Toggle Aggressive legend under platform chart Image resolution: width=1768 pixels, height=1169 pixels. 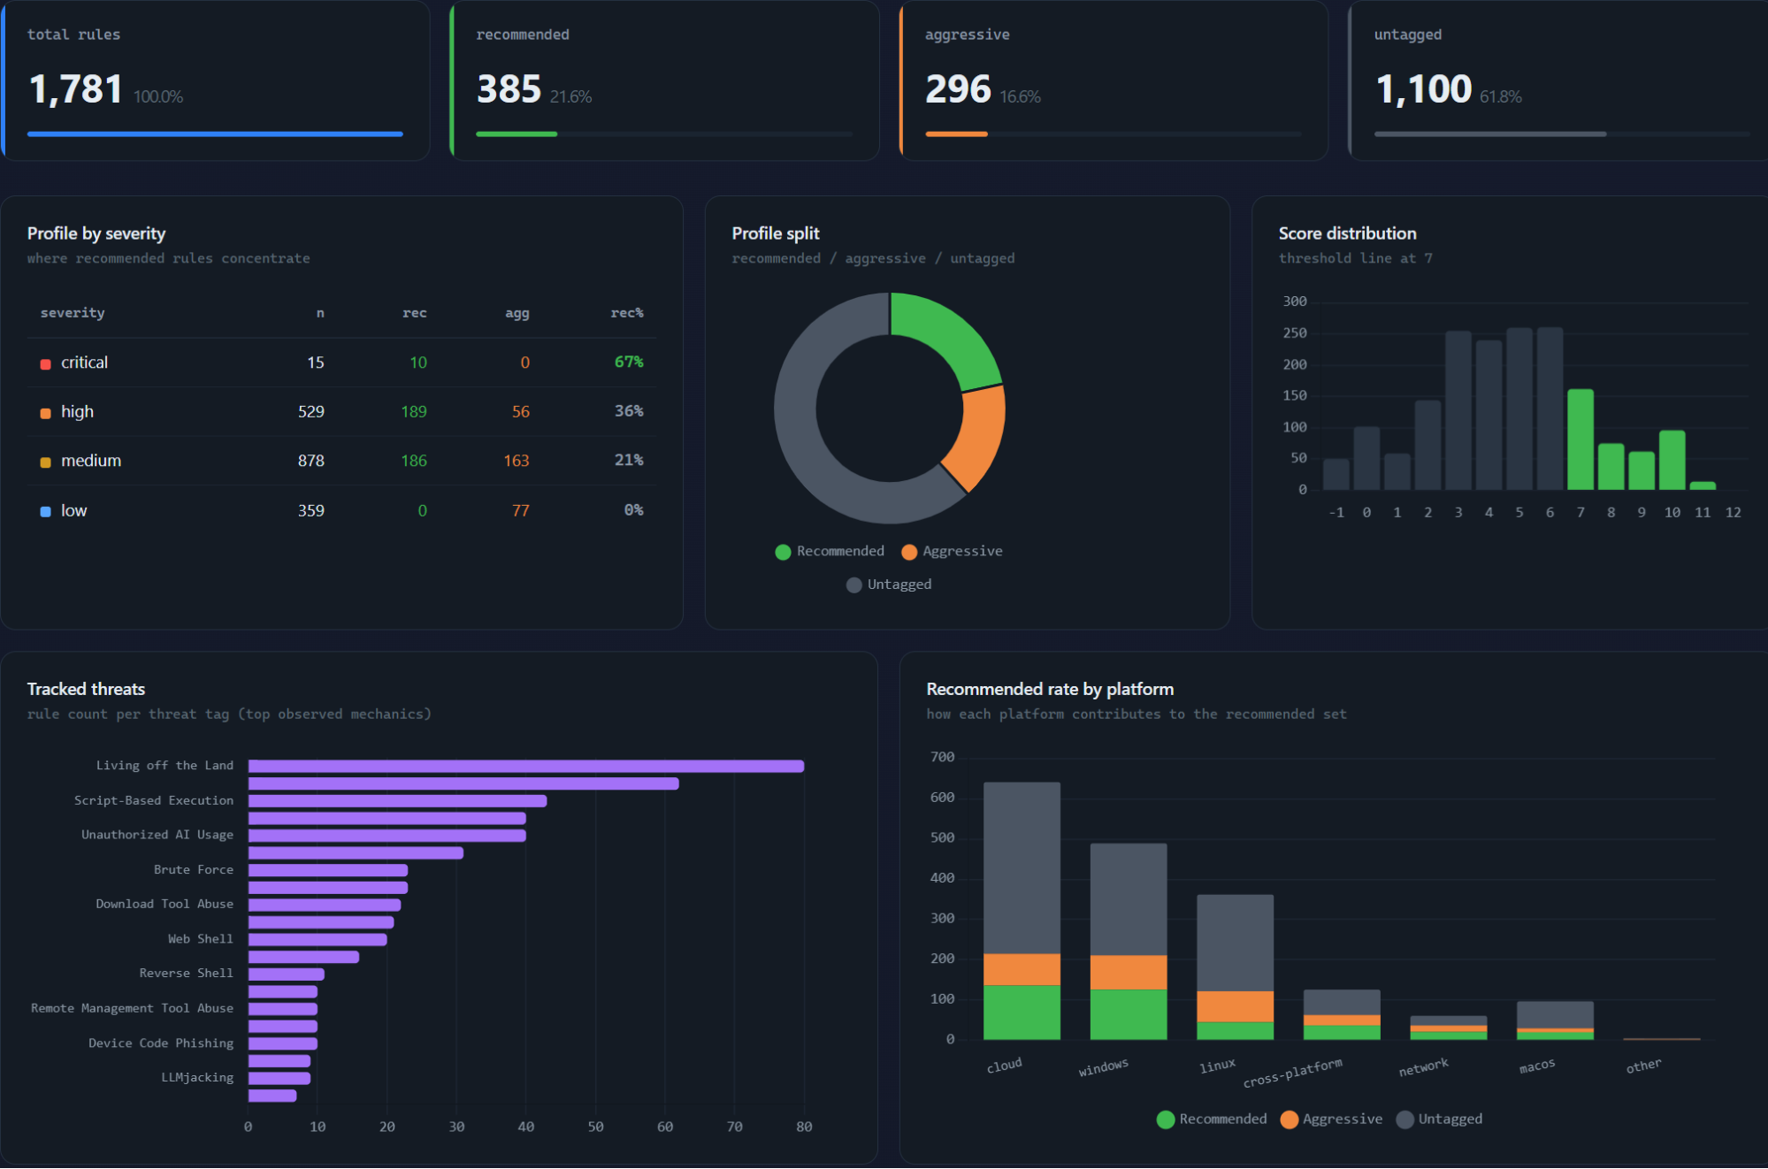(x=1331, y=1119)
